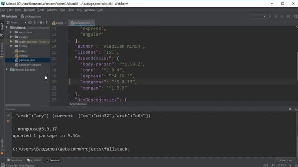Click the hide Project panel icon
This screenshot has width=298, height=167.
pos(47,23)
